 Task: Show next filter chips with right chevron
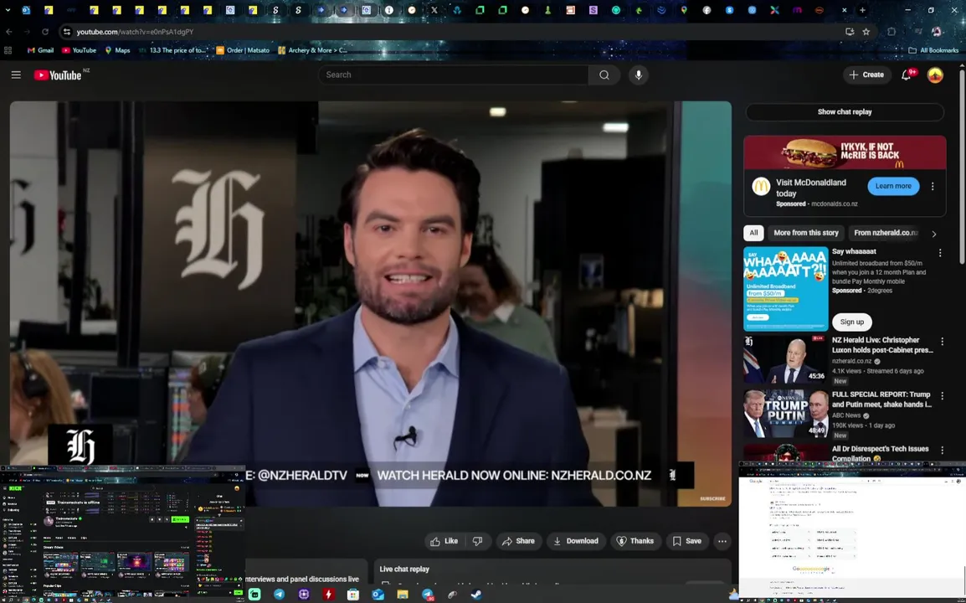pos(934,234)
